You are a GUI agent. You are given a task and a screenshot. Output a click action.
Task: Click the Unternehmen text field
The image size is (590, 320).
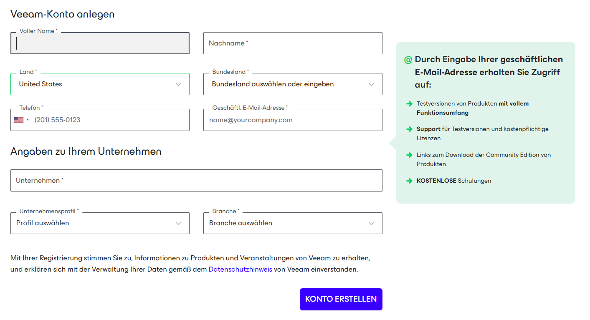point(196,180)
